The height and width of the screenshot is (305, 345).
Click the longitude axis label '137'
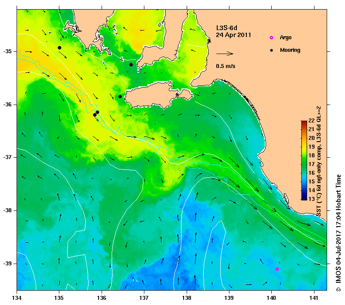point(144,298)
